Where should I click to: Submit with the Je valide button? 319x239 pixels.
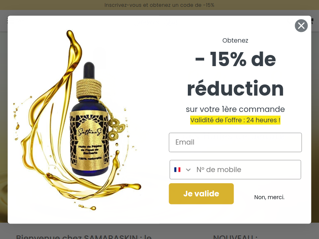click(x=201, y=194)
